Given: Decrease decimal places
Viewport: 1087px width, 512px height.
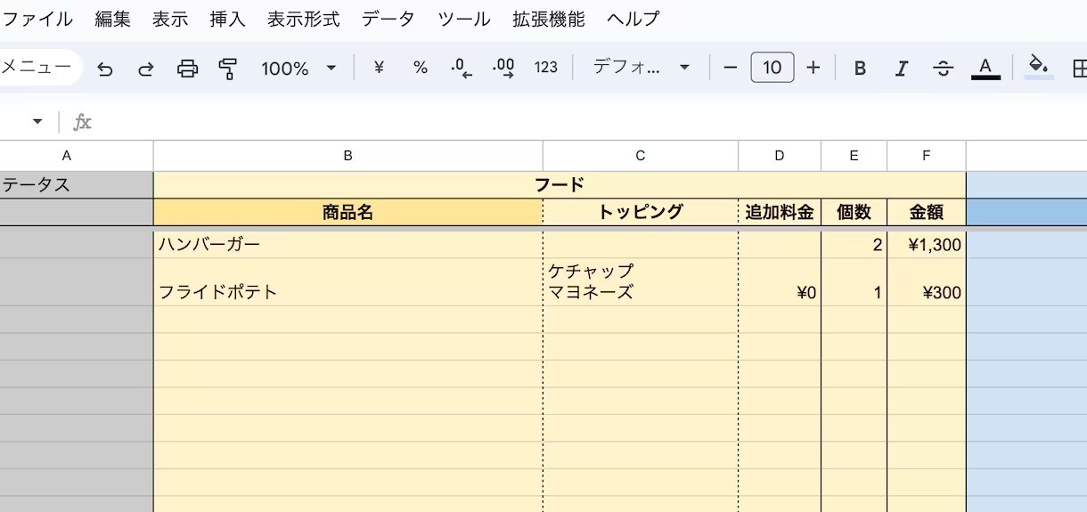Looking at the screenshot, I should pyautogui.click(x=461, y=69).
